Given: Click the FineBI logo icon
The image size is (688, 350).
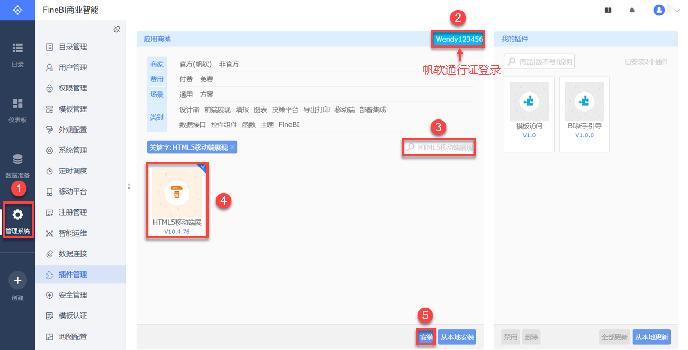Looking at the screenshot, I should tap(17, 10).
